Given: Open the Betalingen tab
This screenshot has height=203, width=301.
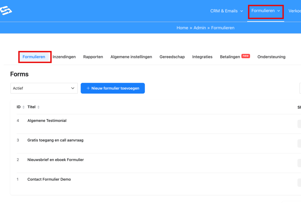Looking at the screenshot, I should [x=230, y=57].
